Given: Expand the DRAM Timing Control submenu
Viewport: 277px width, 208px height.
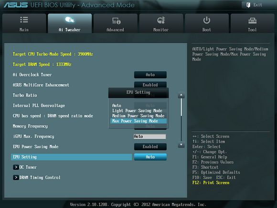Looking at the screenshot, I should pos(40,177).
